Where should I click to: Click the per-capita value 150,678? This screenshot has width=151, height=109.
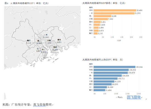[132, 73]
